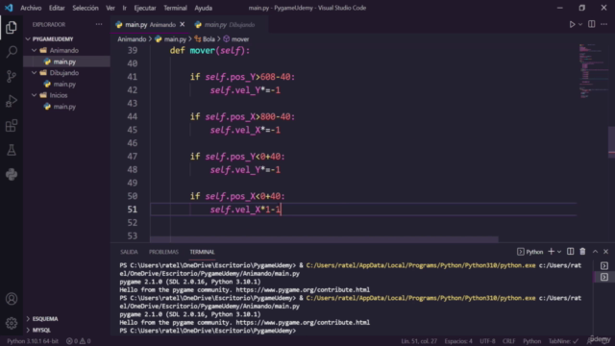Open the Accounts icon
The width and height of the screenshot is (615, 346).
click(12, 299)
